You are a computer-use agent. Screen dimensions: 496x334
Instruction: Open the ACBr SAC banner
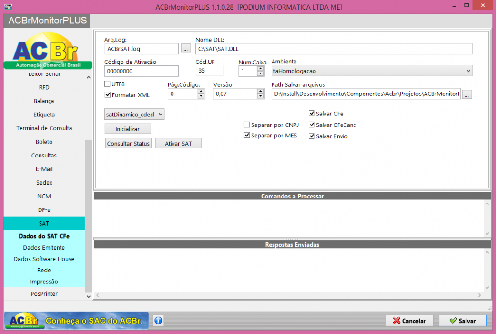[76, 321]
